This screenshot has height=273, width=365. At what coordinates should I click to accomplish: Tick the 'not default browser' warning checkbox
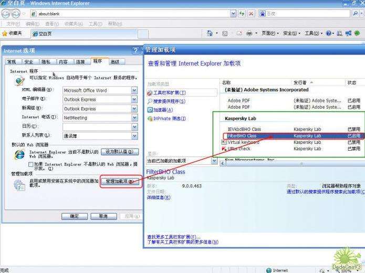pos(30,164)
